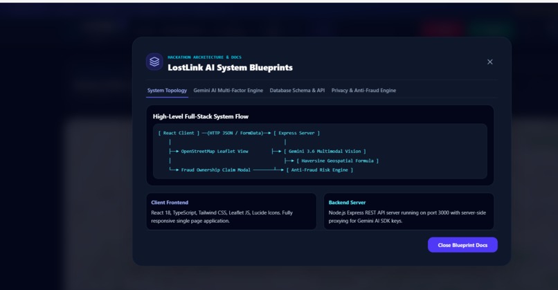Click the 'Backend Server' card heading
The image size is (558, 290).
[x=347, y=203]
